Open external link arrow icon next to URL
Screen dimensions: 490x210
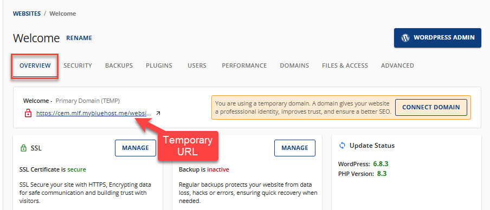click(x=158, y=113)
